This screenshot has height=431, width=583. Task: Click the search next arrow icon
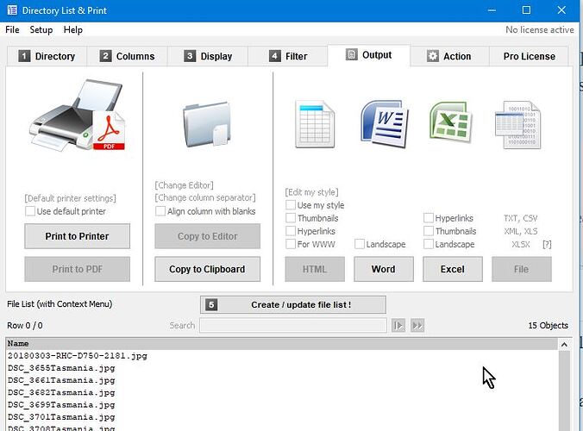point(398,326)
